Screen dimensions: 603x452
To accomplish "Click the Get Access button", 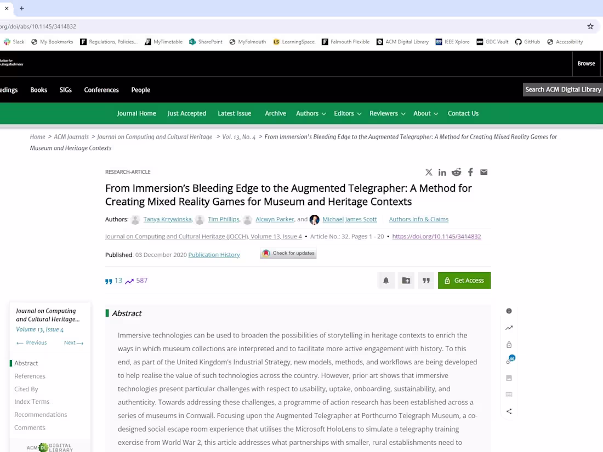I will pos(464,281).
